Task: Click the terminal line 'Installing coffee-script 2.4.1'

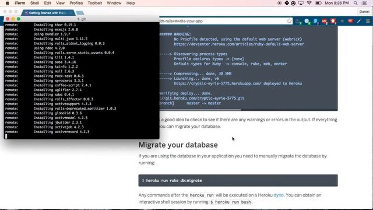Action: coord(62,85)
